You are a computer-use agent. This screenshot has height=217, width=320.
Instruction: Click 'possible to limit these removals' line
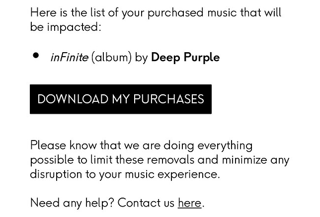point(160,160)
